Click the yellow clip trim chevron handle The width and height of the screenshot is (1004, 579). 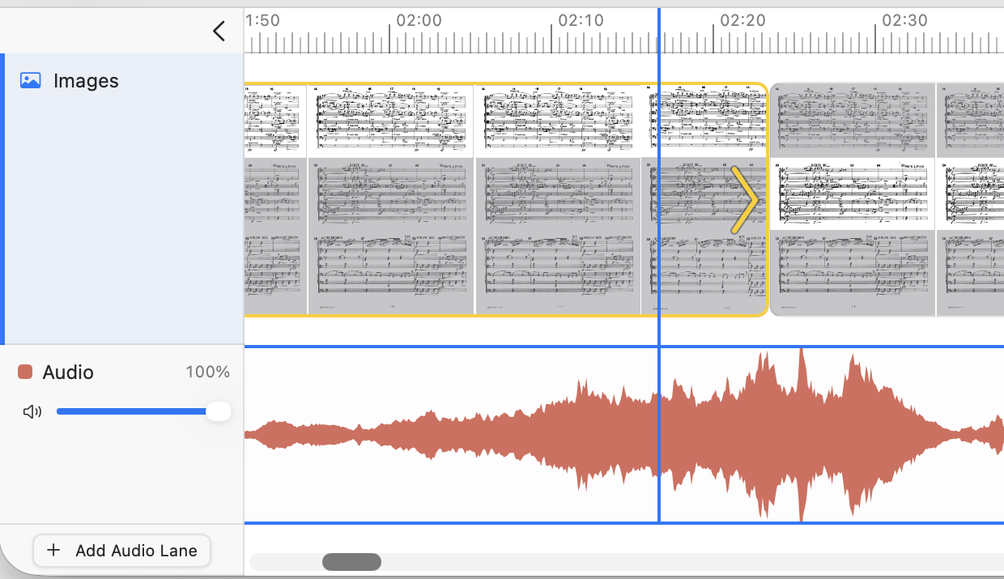coord(744,200)
